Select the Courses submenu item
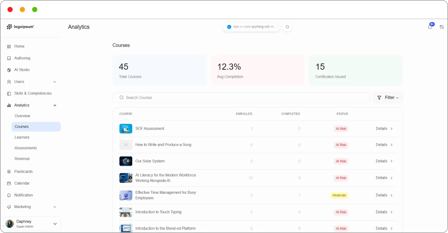 pos(36,127)
